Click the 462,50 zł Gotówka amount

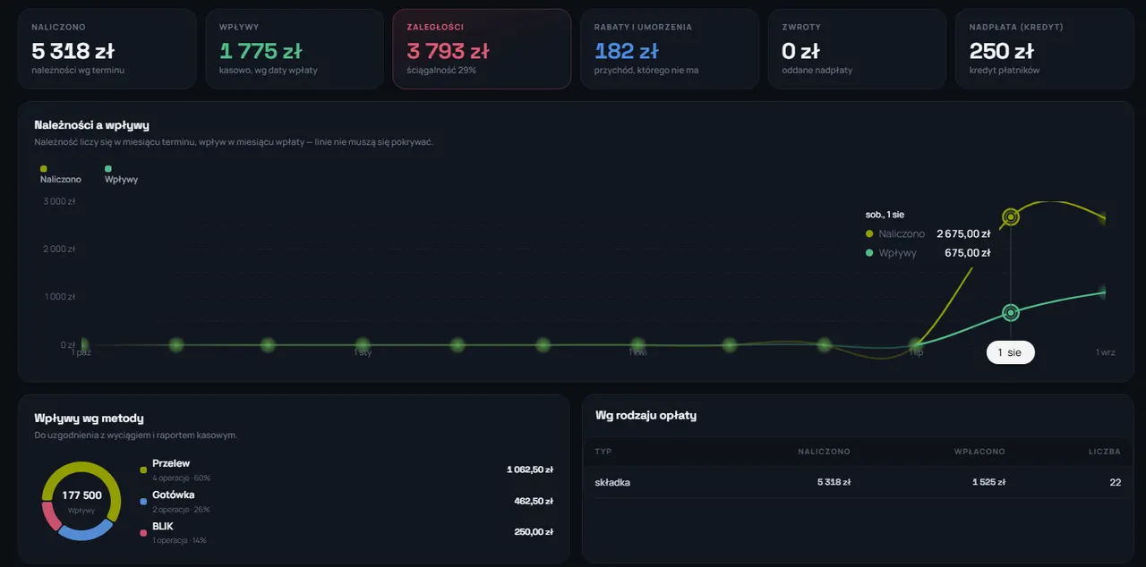tap(535, 501)
